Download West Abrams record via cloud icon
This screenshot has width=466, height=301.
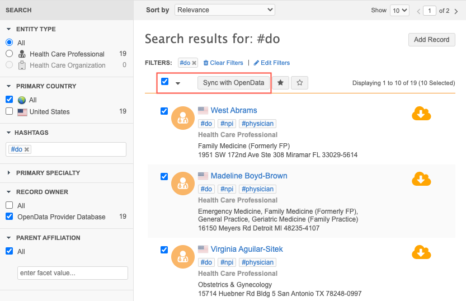(421, 114)
